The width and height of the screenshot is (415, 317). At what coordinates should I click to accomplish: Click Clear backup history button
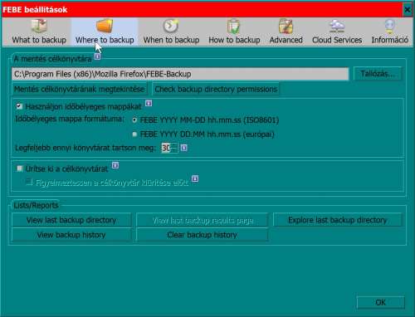pyautogui.click(x=202, y=235)
